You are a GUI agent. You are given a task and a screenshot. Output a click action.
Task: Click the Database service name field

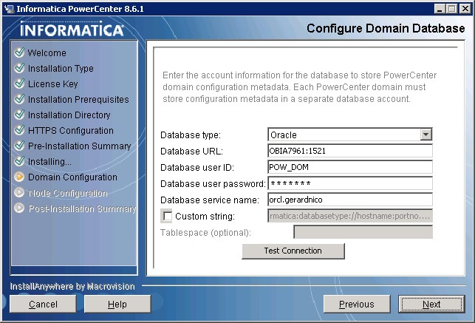coord(350,200)
